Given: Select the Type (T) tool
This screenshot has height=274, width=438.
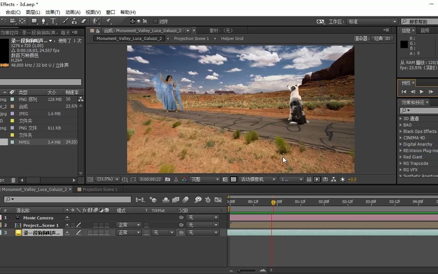Looking at the screenshot, I should [53, 21].
